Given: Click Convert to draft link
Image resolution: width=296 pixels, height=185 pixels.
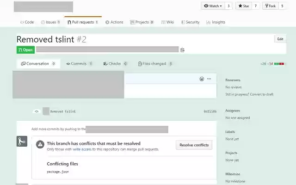Looking at the screenshot, I should click(262, 94).
